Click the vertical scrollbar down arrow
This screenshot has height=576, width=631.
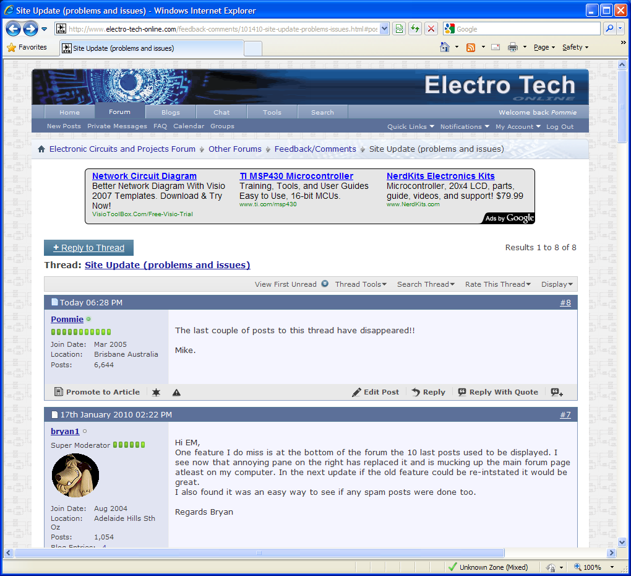(x=622, y=542)
